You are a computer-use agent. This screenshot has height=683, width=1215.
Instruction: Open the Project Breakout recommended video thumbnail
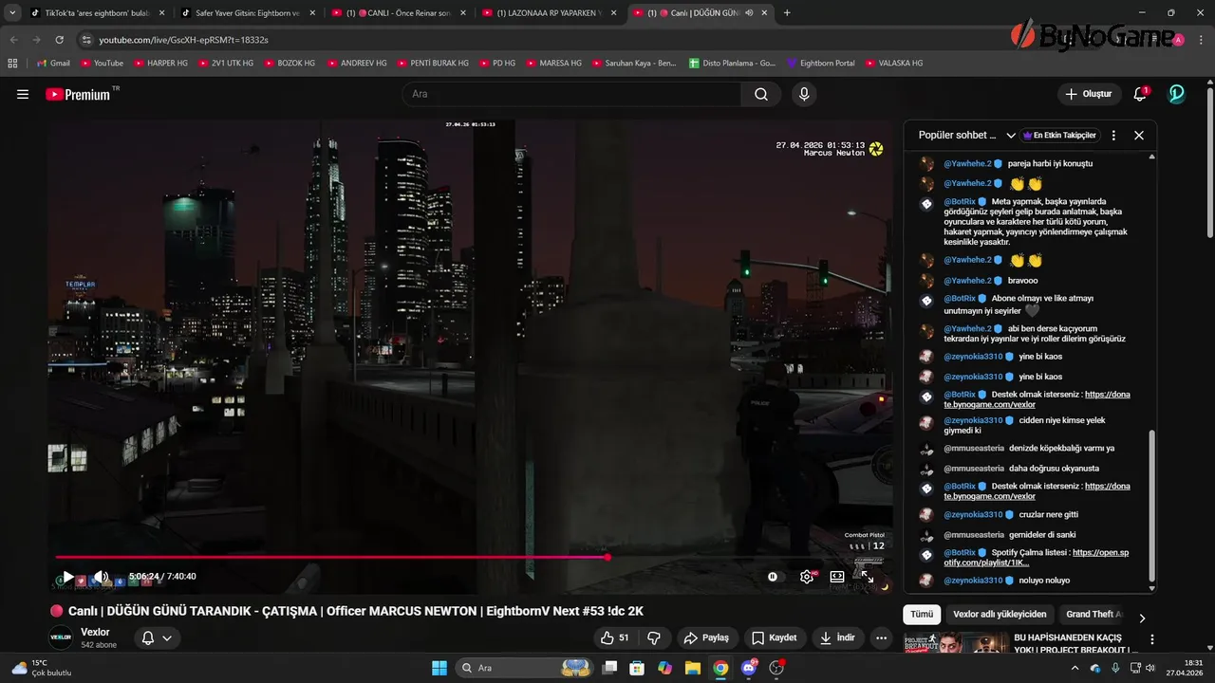(955, 643)
